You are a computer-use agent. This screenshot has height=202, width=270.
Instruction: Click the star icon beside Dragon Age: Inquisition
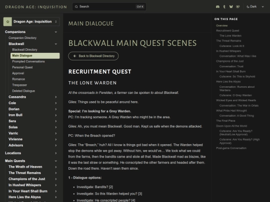pyautogui.click(x=7, y=21)
